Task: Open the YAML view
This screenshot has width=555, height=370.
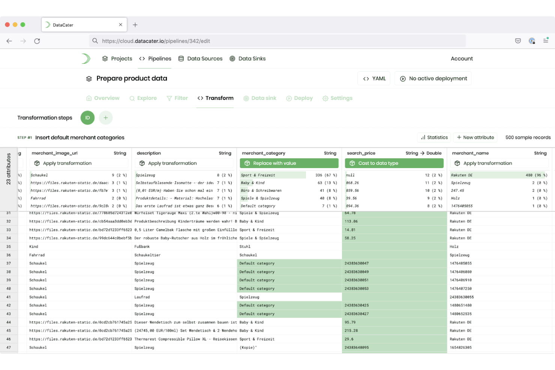Action: (x=373, y=78)
